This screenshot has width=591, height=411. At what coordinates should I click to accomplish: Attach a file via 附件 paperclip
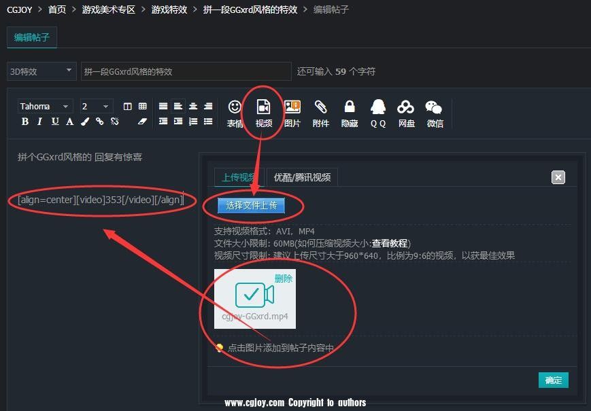[x=321, y=113]
